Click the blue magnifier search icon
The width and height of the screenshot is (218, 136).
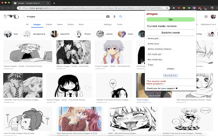(121, 17)
